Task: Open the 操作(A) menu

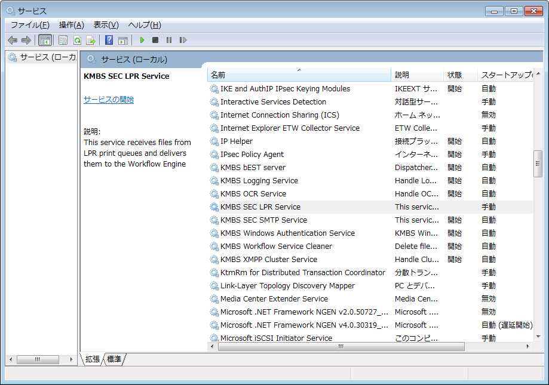Action: pyautogui.click(x=72, y=25)
